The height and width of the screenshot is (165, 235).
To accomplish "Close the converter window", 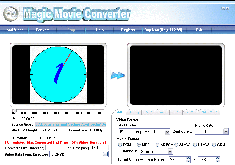I will pyautogui.click(x=228, y=8).
